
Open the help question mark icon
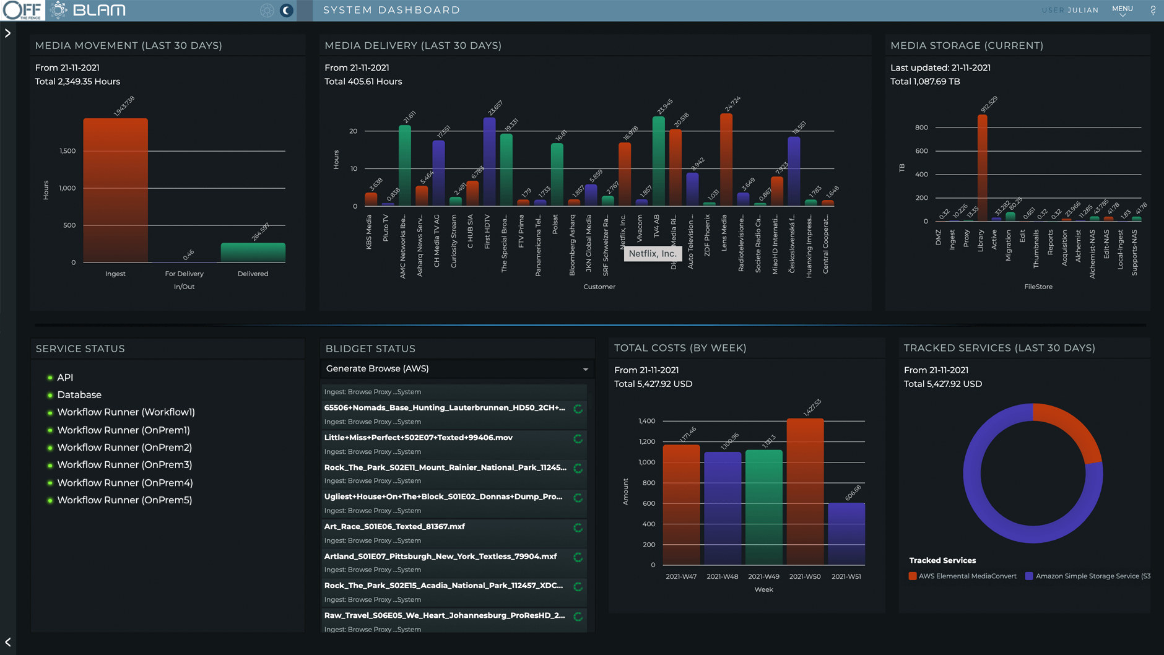[x=1153, y=10]
